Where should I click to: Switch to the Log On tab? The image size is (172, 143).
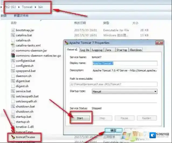pos(85,50)
